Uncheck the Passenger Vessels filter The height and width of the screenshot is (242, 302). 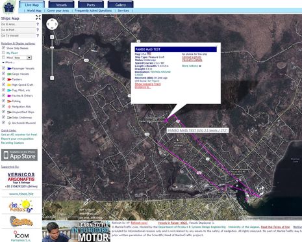pyautogui.click(x=3, y=68)
